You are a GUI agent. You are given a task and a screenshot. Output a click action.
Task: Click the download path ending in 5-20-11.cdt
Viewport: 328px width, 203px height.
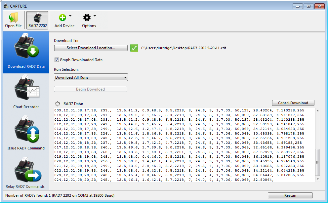point(184,48)
